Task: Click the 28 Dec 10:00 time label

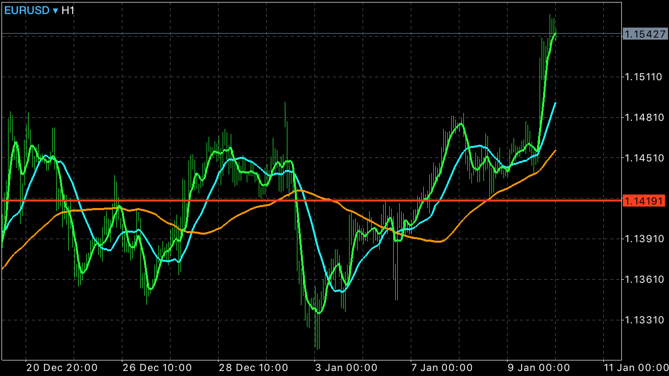Action: click(x=253, y=368)
